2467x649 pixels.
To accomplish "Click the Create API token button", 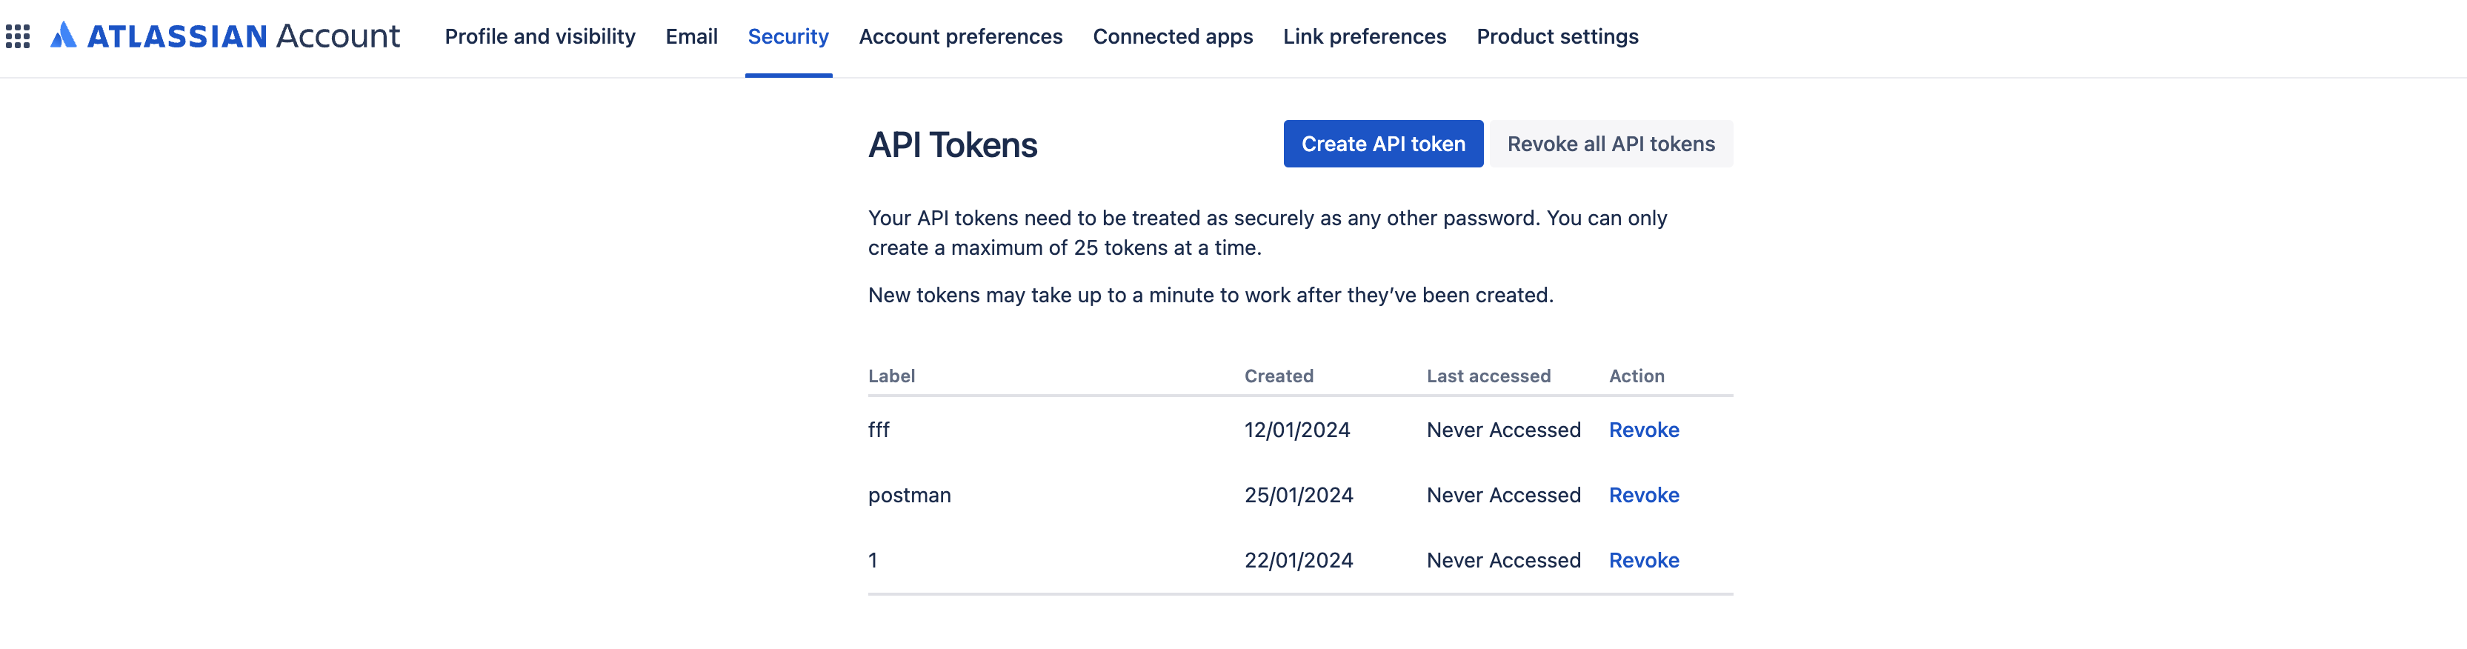I will [x=1382, y=144].
